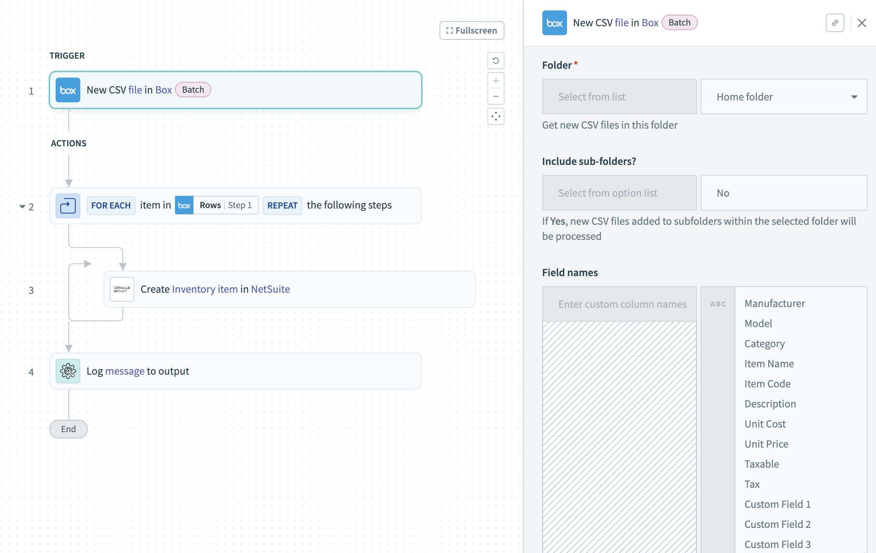Enter Fullscreen mode

(472, 30)
